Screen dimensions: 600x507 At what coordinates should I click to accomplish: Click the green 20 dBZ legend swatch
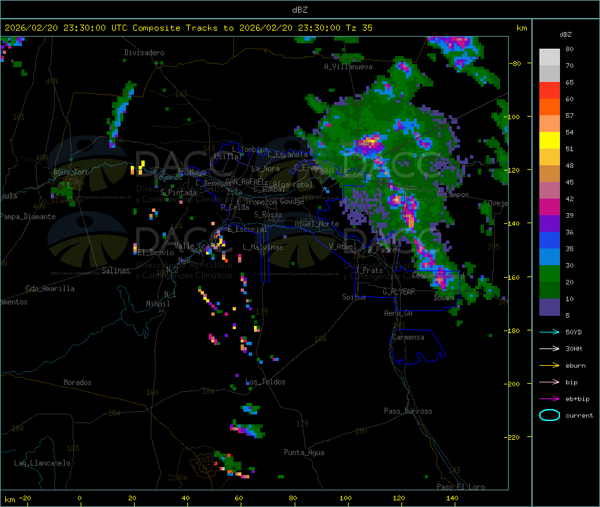(549, 273)
